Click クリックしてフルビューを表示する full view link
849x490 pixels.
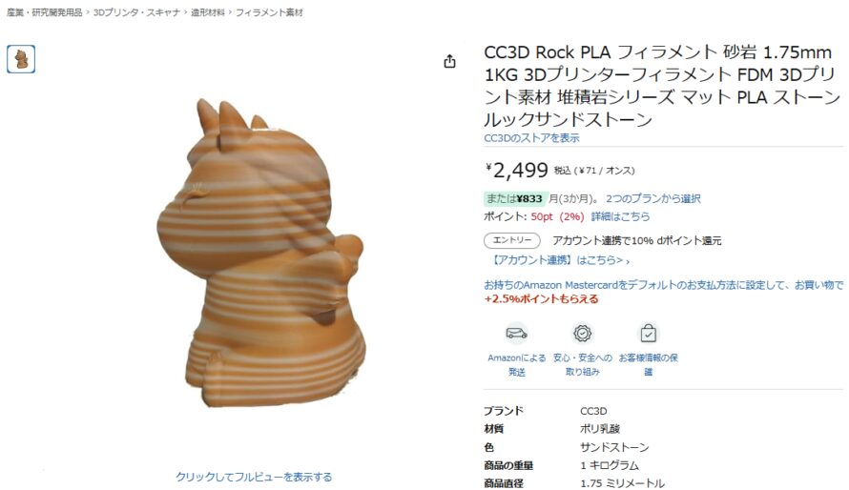(254, 477)
